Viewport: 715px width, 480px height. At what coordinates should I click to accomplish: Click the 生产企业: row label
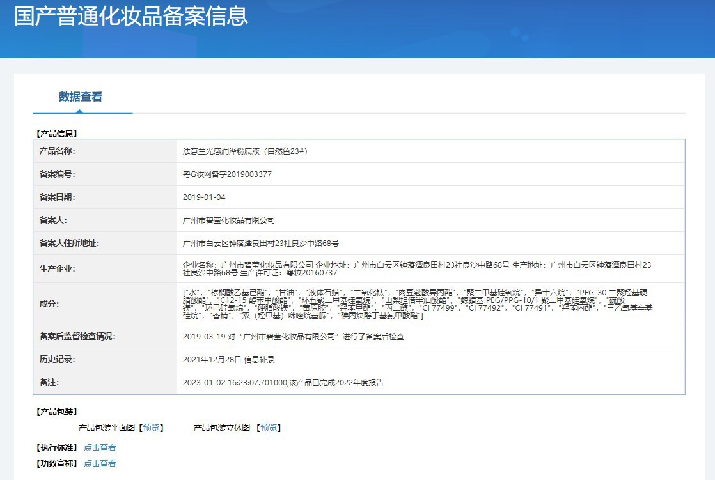point(57,269)
